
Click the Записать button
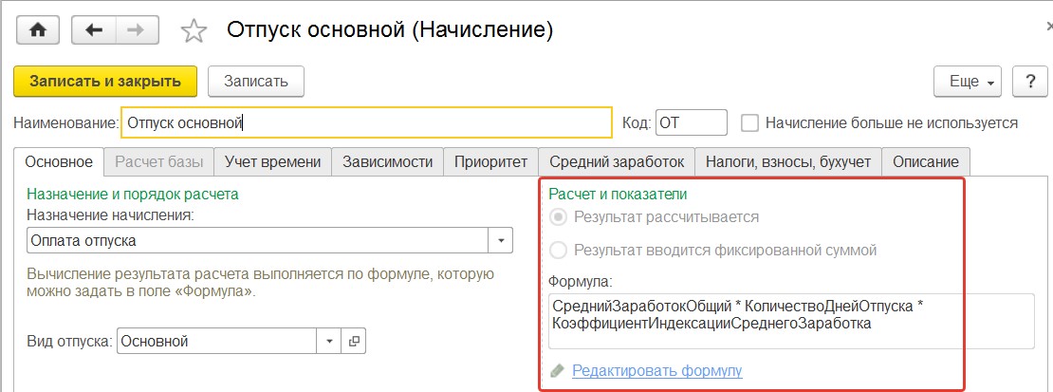click(256, 82)
